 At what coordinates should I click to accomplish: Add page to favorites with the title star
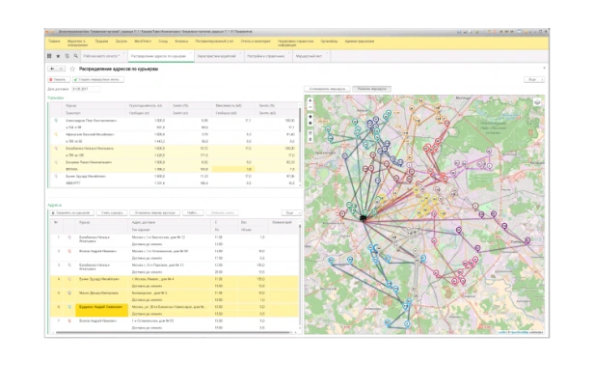pyautogui.click(x=71, y=70)
